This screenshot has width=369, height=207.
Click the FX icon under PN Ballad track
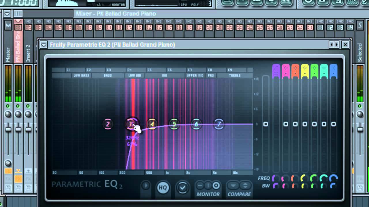coord(18,179)
